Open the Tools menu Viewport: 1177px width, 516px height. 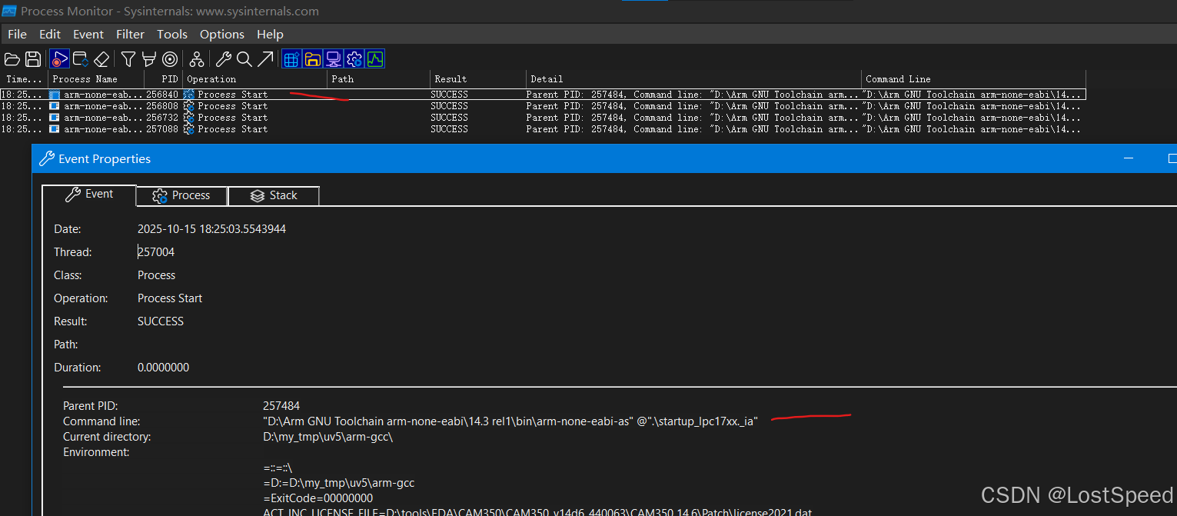pos(172,34)
